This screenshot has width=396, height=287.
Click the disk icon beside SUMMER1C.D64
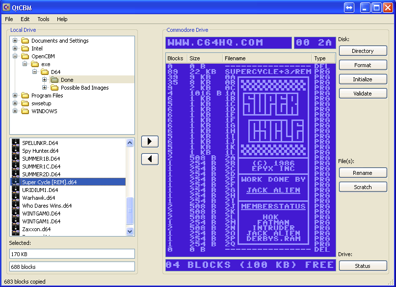click(16, 167)
